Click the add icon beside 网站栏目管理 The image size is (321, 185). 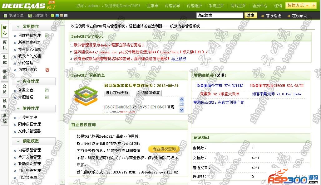[47, 36]
